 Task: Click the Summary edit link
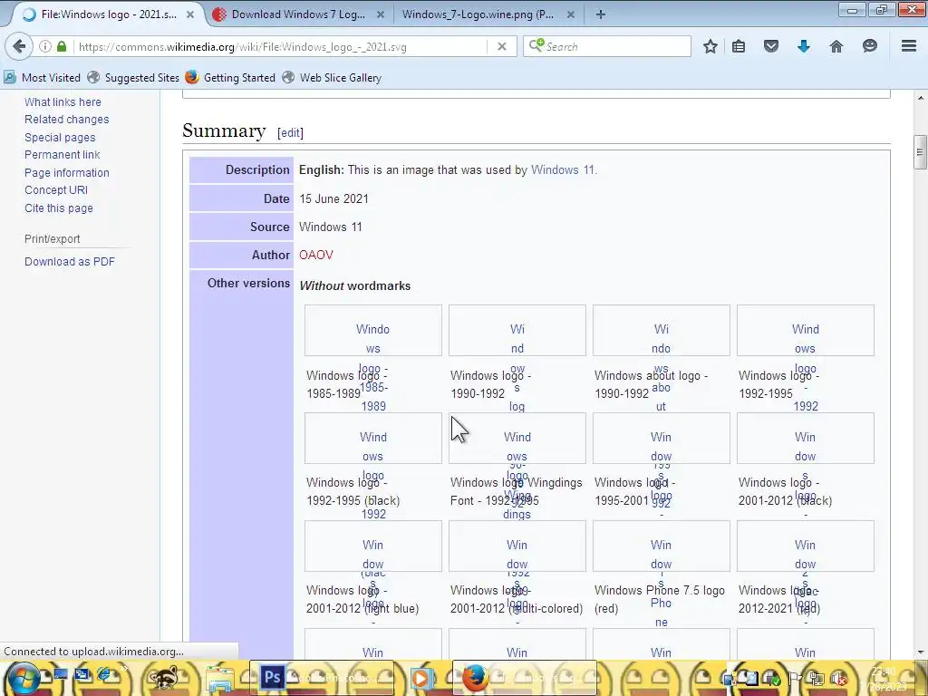pos(290,132)
